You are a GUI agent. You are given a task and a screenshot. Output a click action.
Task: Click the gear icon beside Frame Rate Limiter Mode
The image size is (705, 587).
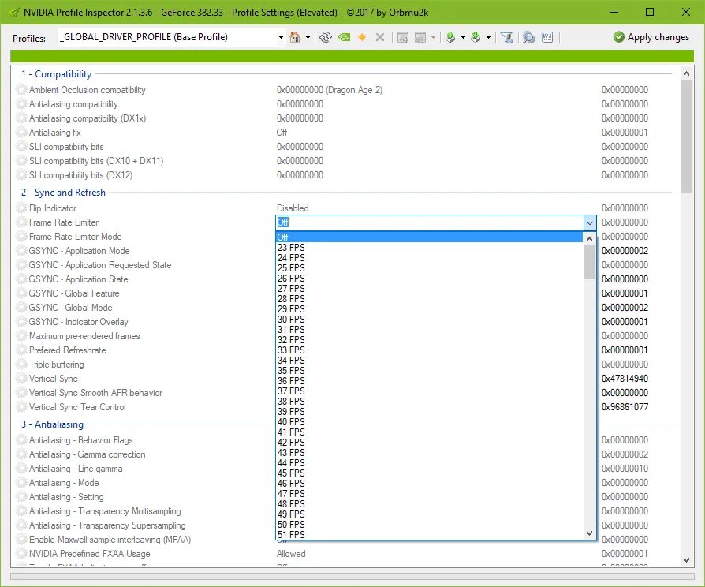coord(21,237)
